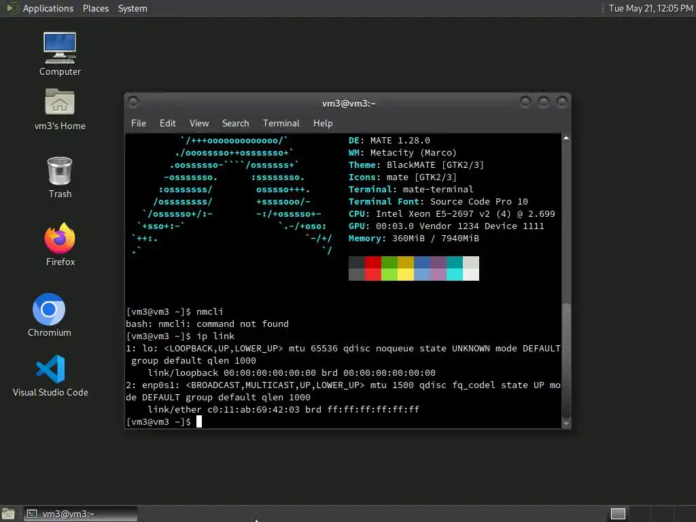Open Visual Studio Code desktop icon

point(50,375)
